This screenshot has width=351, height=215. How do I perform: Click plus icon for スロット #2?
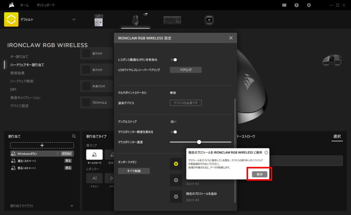176,180
